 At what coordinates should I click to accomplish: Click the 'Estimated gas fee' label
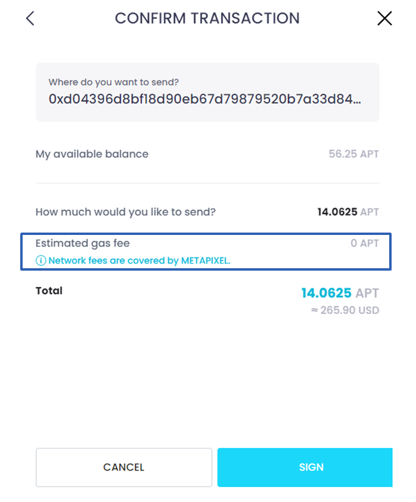pyautogui.click(x=83, y=243)
